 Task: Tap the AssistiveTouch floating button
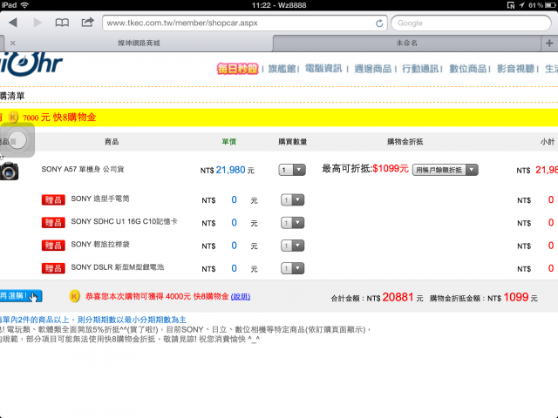point(17,140)
